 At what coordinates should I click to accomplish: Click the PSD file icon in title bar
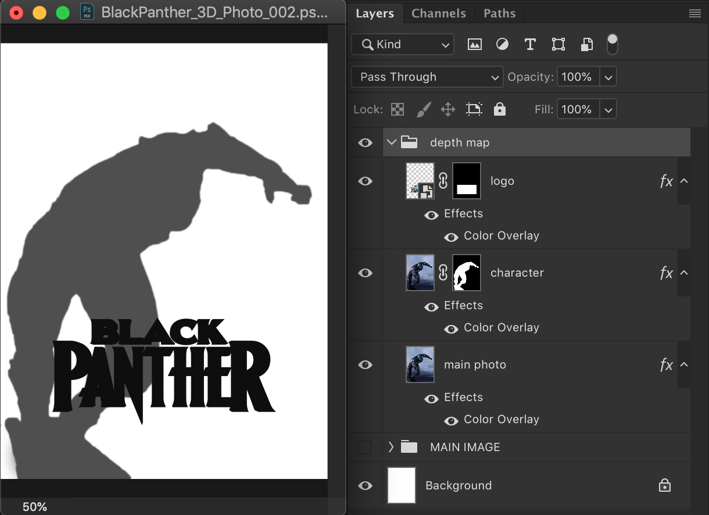(87, 12)
